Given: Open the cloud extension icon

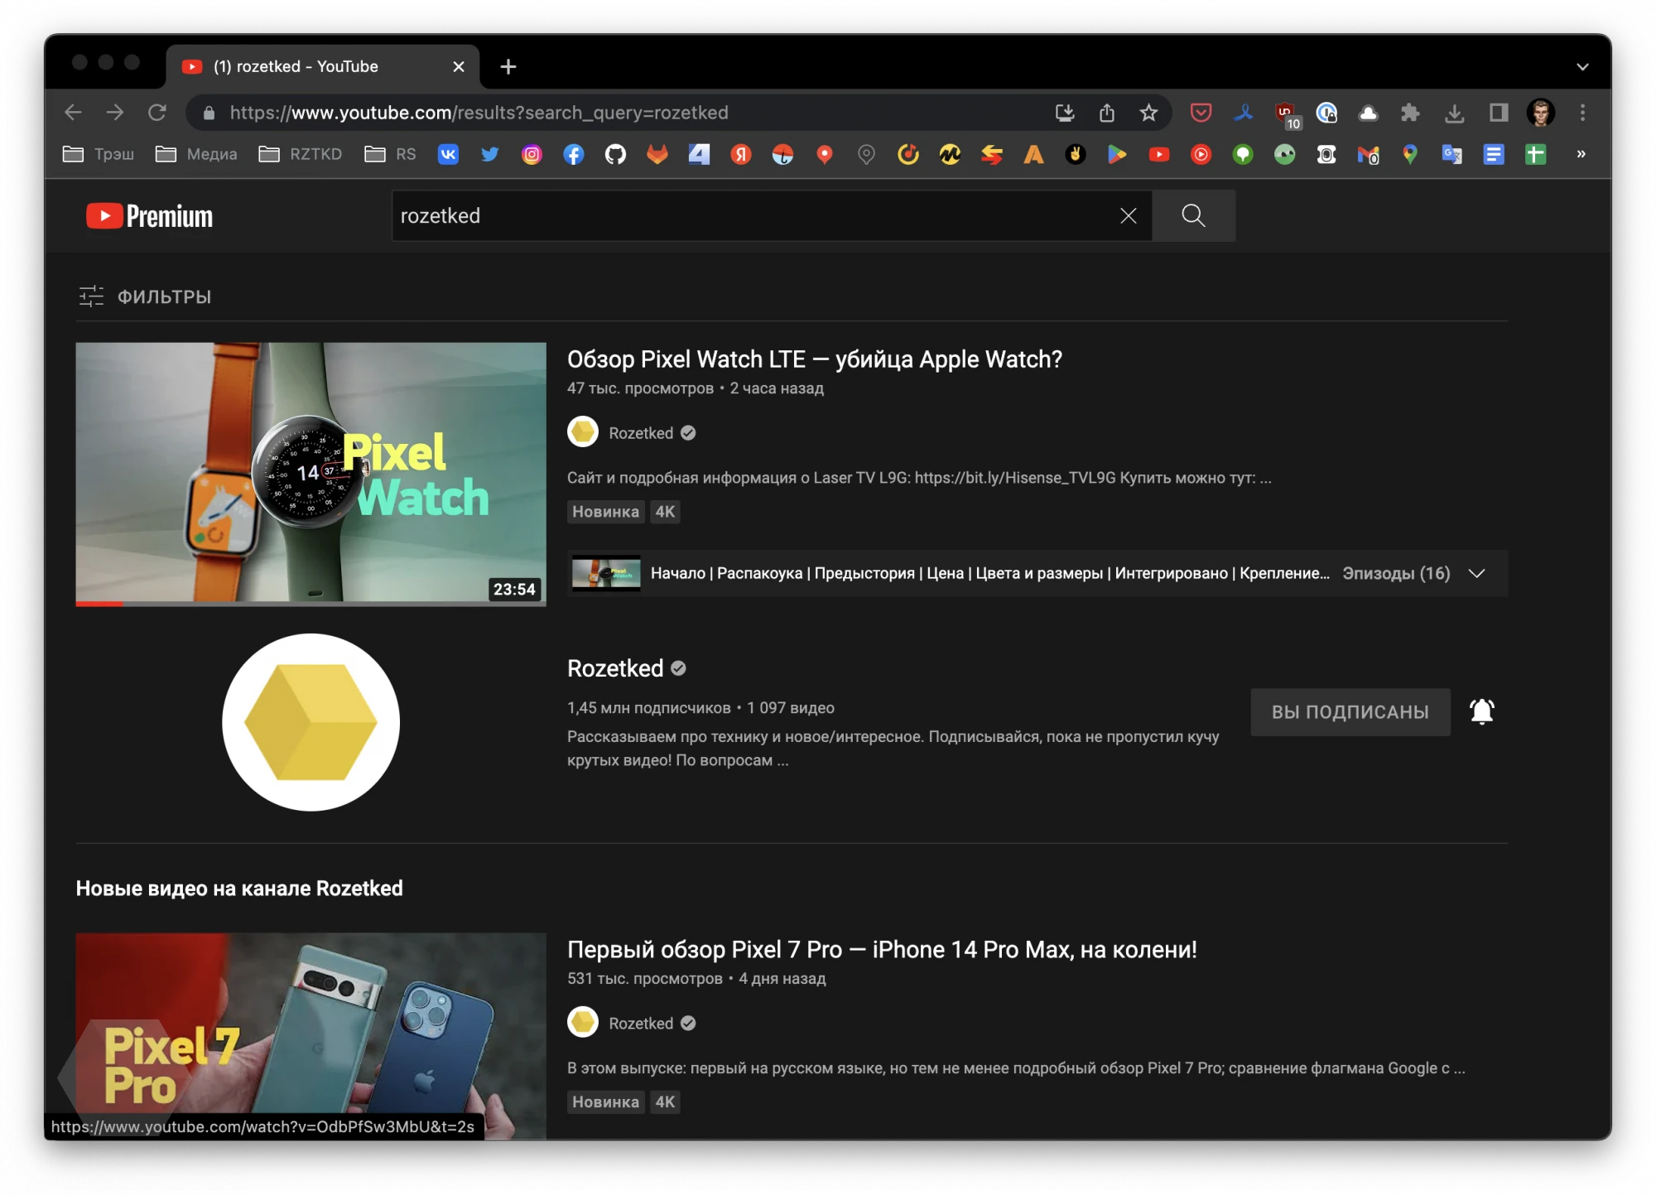Looking at the screenshot, I should click(1368, 113).
